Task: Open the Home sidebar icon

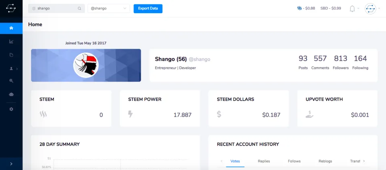Action: click(11, 28)
